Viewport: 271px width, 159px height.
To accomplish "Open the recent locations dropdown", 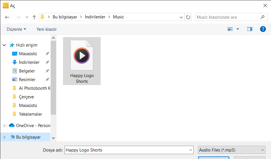I will [27, 17].
